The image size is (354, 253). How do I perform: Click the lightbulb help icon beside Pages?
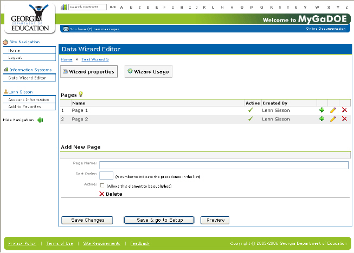coord(81,94)
